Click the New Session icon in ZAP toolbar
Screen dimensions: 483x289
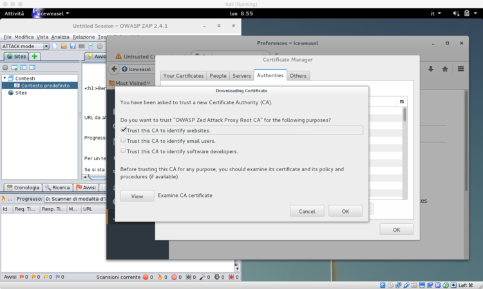[55, 46]
